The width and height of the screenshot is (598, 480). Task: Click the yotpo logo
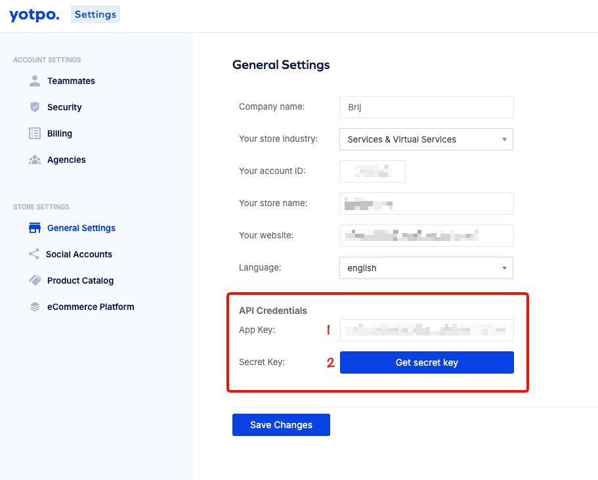34,15
